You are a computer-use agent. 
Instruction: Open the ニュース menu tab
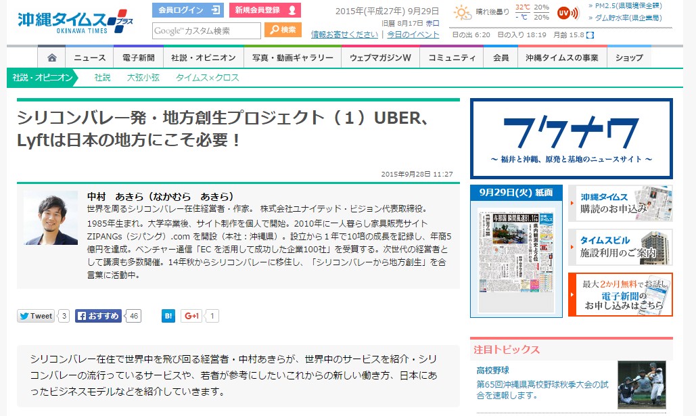click(x=90, y=57)
